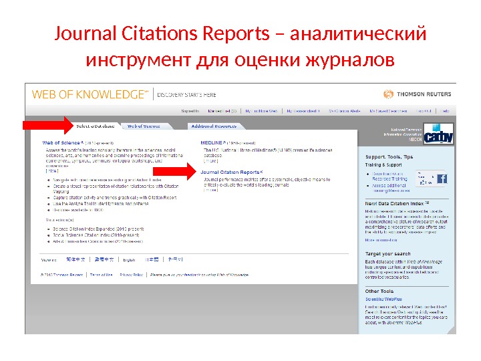Image resolution: width=481 pixels, height=361 pixels.
Task: Click the Target your search heading
Action: pyautogui.click(x=387, y=254)
